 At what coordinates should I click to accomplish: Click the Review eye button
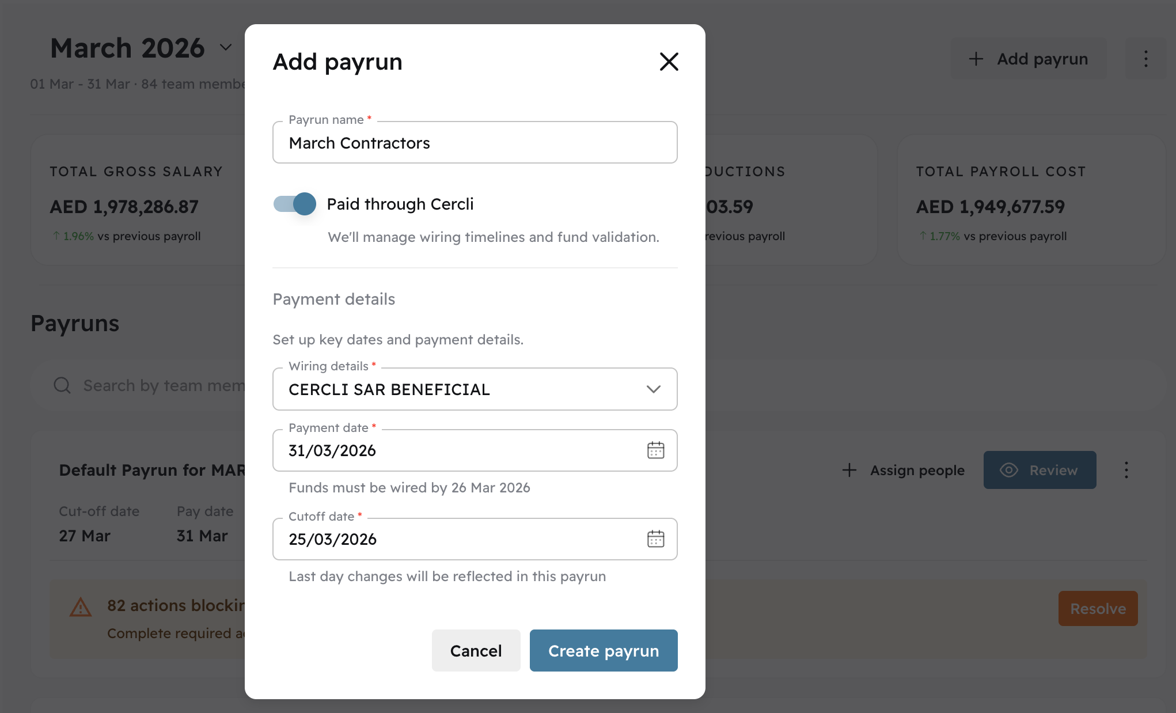click(1040, 470)
